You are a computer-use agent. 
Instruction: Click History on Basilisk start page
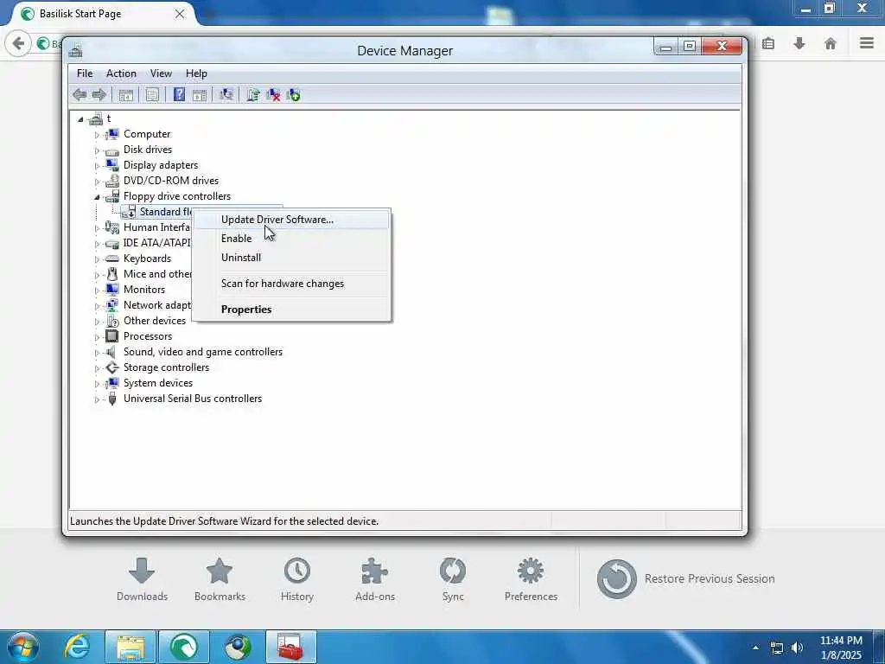[x=297, y=578]
